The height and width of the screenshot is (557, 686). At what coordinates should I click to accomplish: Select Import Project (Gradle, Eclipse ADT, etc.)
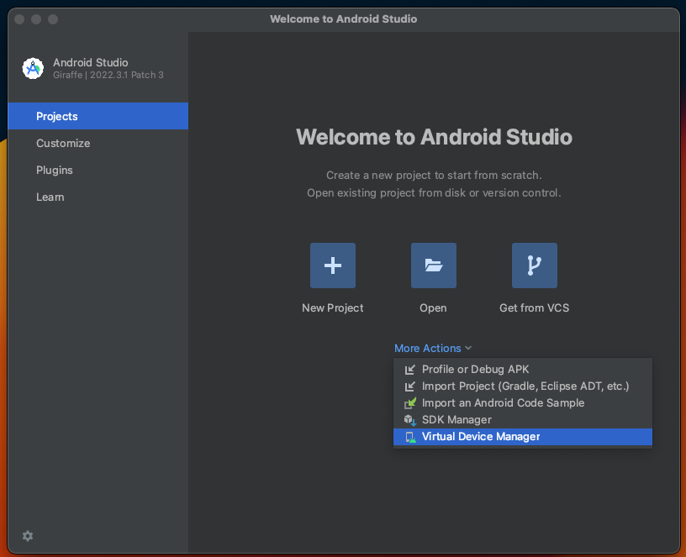[x=522, y=386]
